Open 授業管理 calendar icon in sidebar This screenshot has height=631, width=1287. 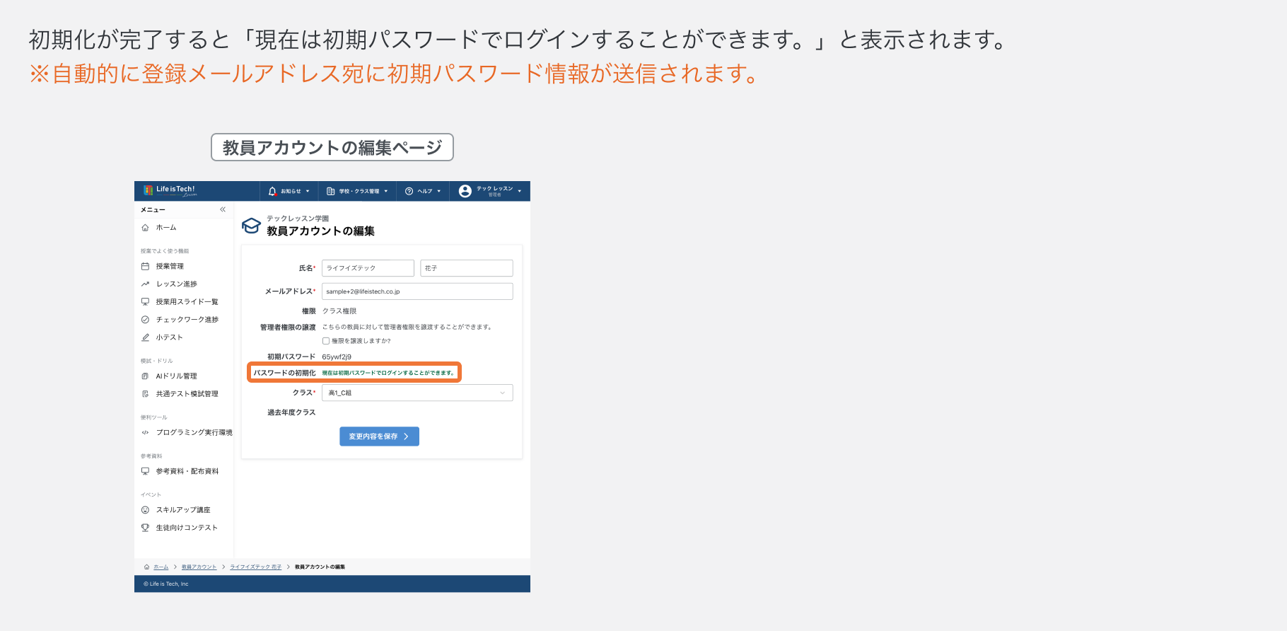coord(163,267)
